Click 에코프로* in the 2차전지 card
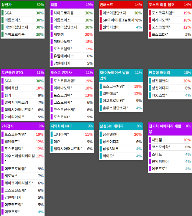 pos(23,212)
